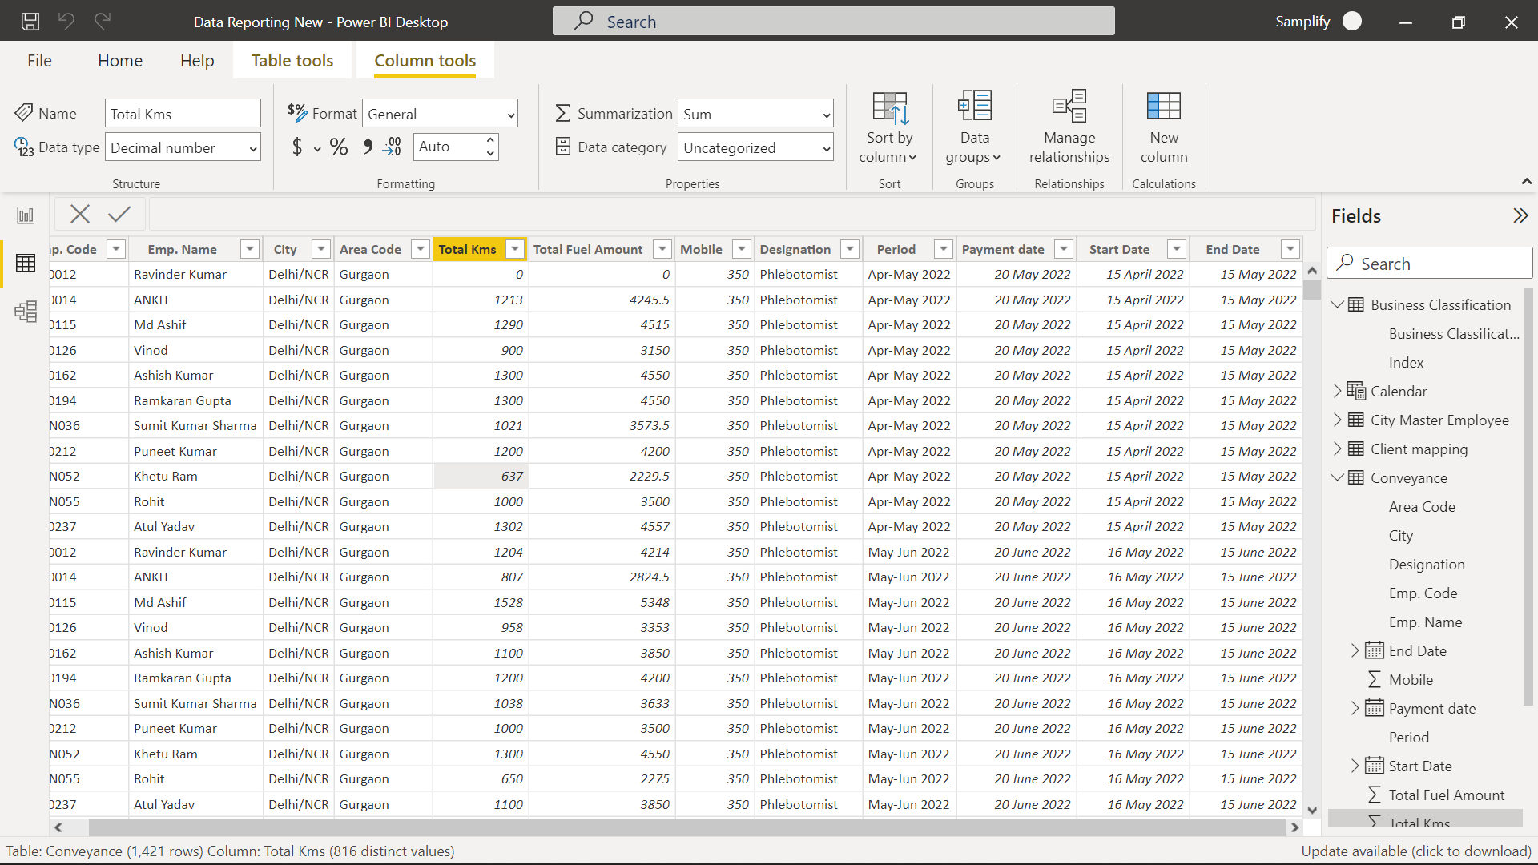Viewport: 1538px width, 865px height.
Task: Select the Column tools tab
Action: 425,61
